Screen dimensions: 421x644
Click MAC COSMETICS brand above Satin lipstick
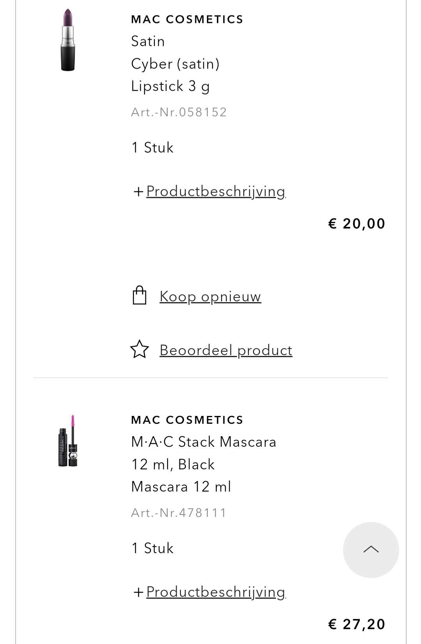point(187,19)
